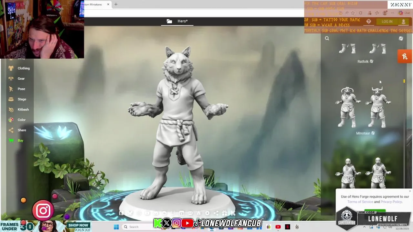
Task: Select the right figure below Minotaur
Action: (x=378, y=173)
